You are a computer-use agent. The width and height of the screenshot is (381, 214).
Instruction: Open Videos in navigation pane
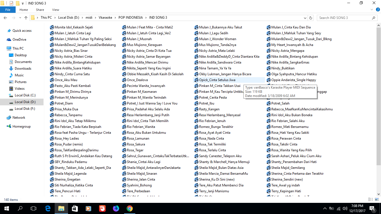point(20,89)
